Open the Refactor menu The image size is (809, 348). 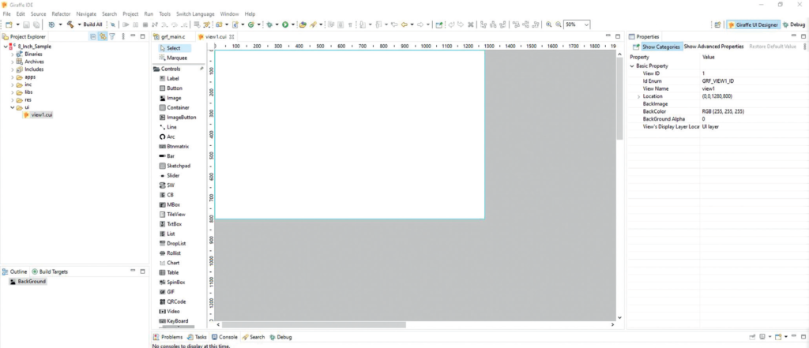point(61,14)
